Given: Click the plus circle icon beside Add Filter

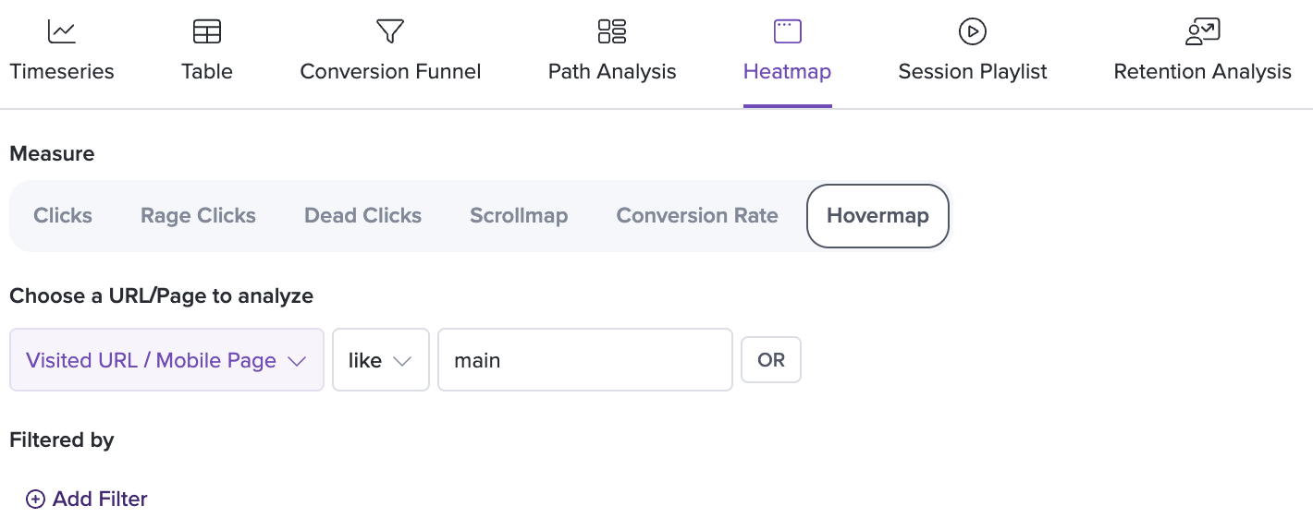Looking at the screenshot, I should point(35,500).
